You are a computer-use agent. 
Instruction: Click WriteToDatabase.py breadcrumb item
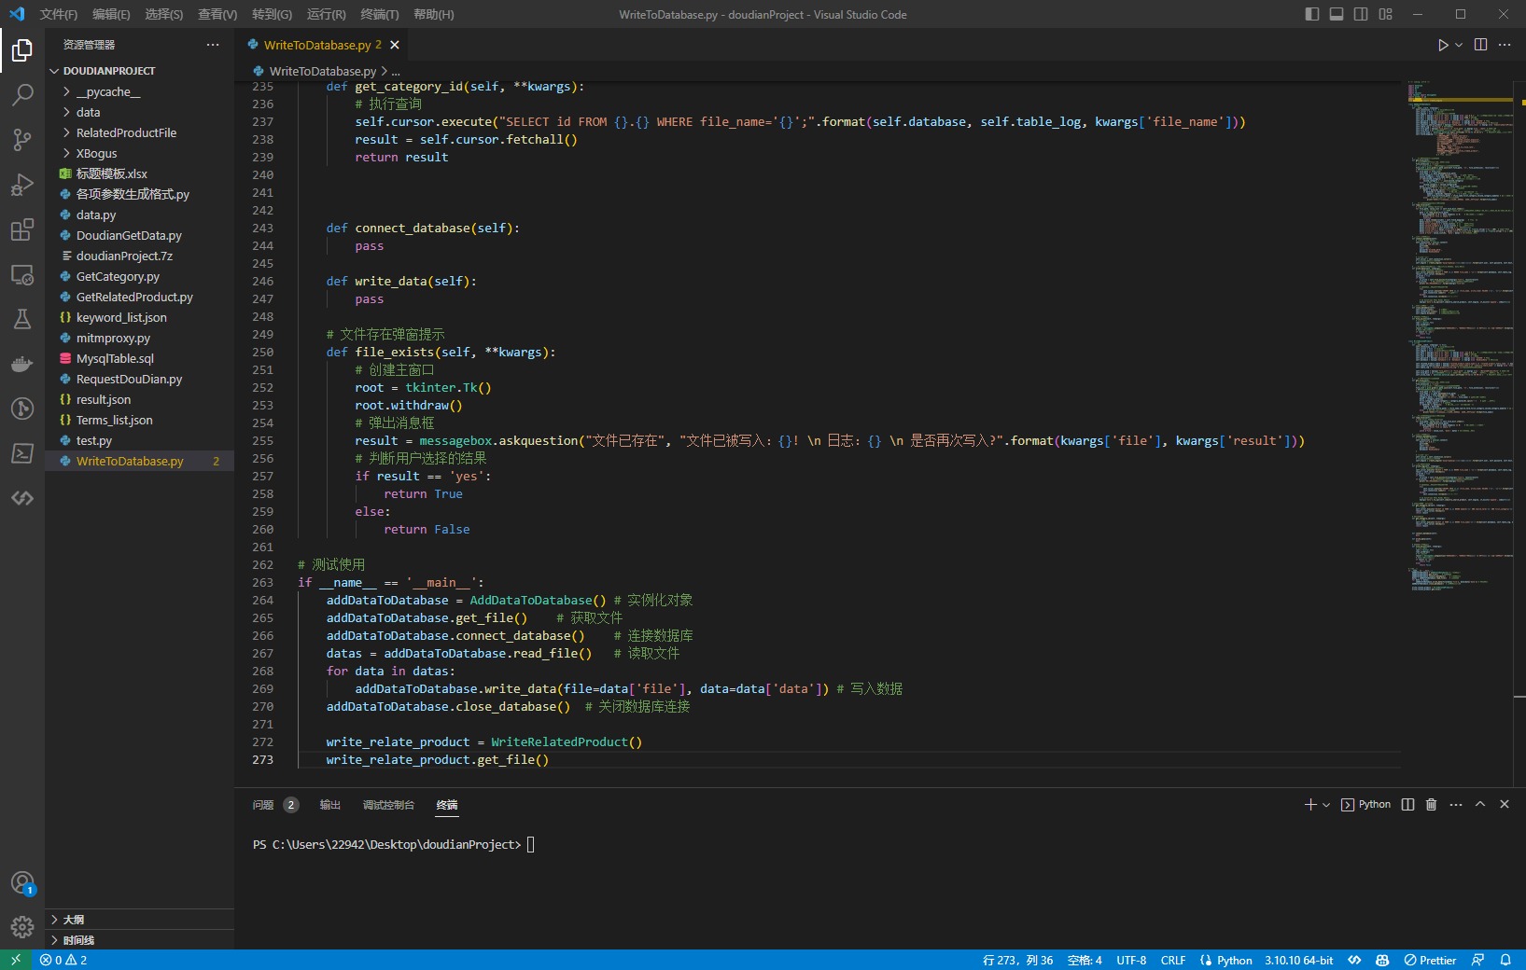[322, 71]
